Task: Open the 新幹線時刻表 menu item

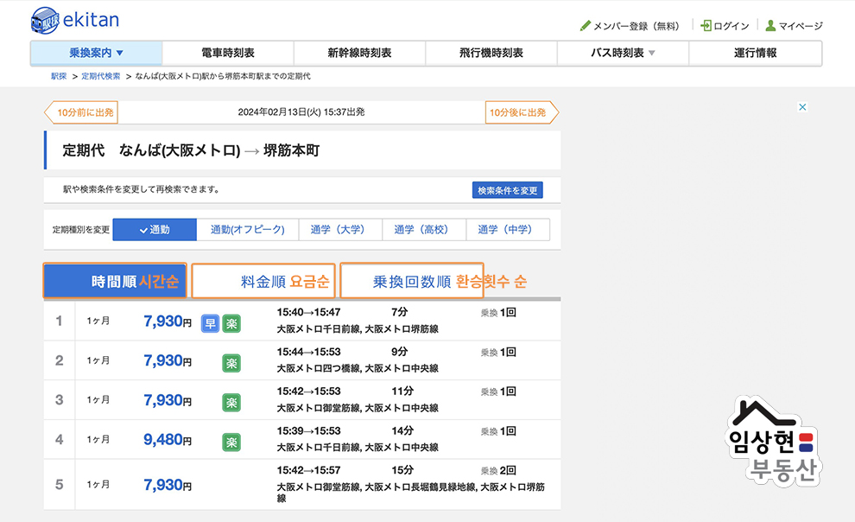Action: click(360, 53)
